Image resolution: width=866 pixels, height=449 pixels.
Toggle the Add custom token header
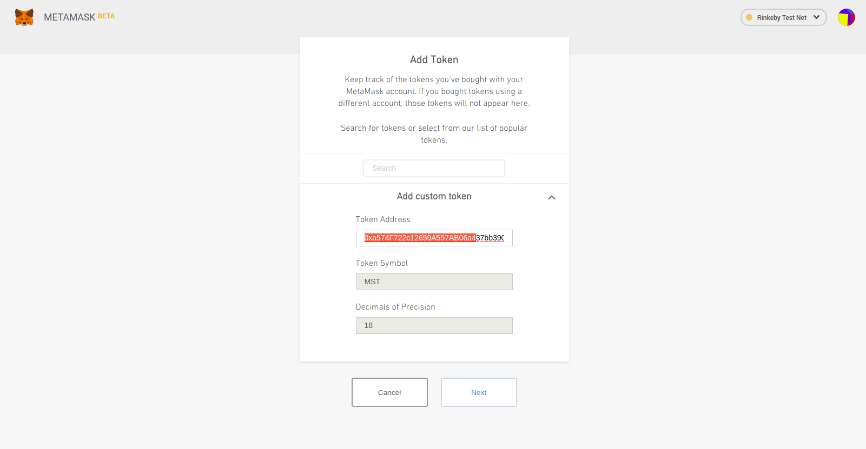coord(434,197)
